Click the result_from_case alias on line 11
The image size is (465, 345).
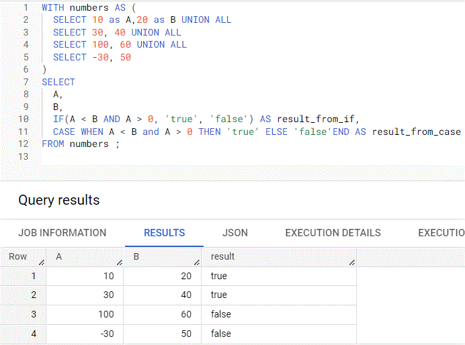pyautogui.click(x=416, y=132)
